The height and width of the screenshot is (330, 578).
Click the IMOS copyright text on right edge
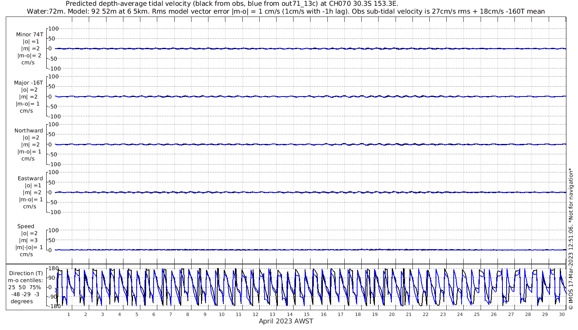coord(571,238)
